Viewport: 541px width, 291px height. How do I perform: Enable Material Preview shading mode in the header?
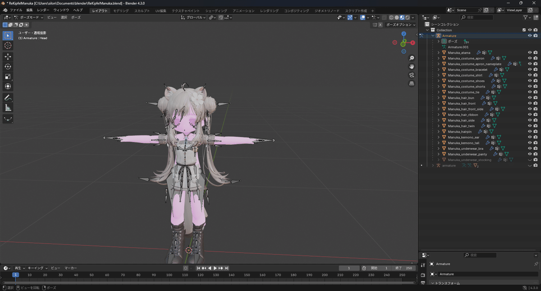(402, 17)
